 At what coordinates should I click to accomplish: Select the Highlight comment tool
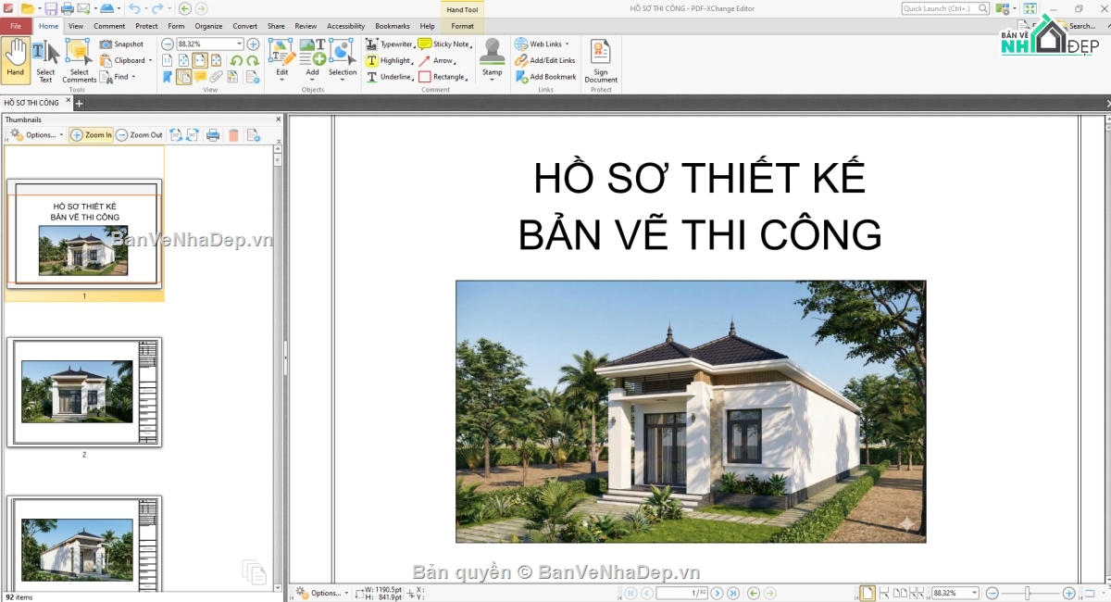(x=389, y=60)
